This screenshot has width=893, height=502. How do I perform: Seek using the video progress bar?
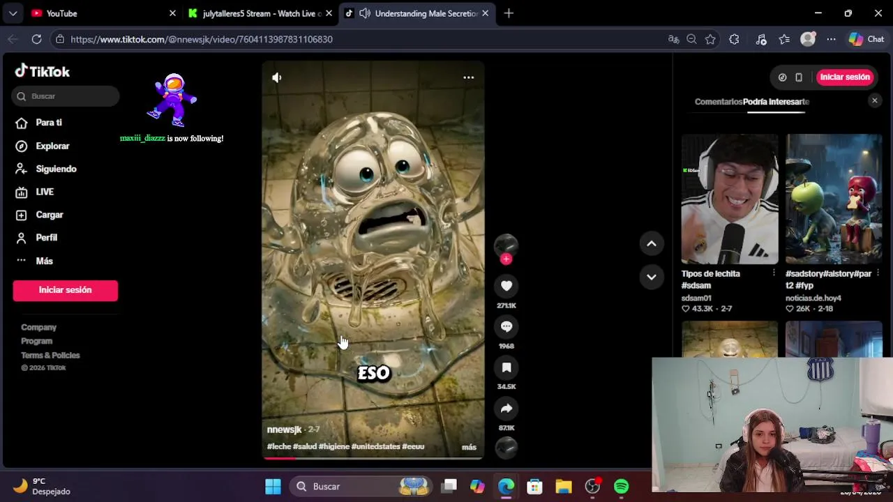(373, 458)
